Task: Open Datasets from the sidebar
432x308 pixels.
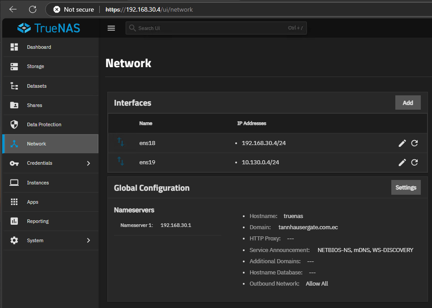Action: tap(37, 86)
